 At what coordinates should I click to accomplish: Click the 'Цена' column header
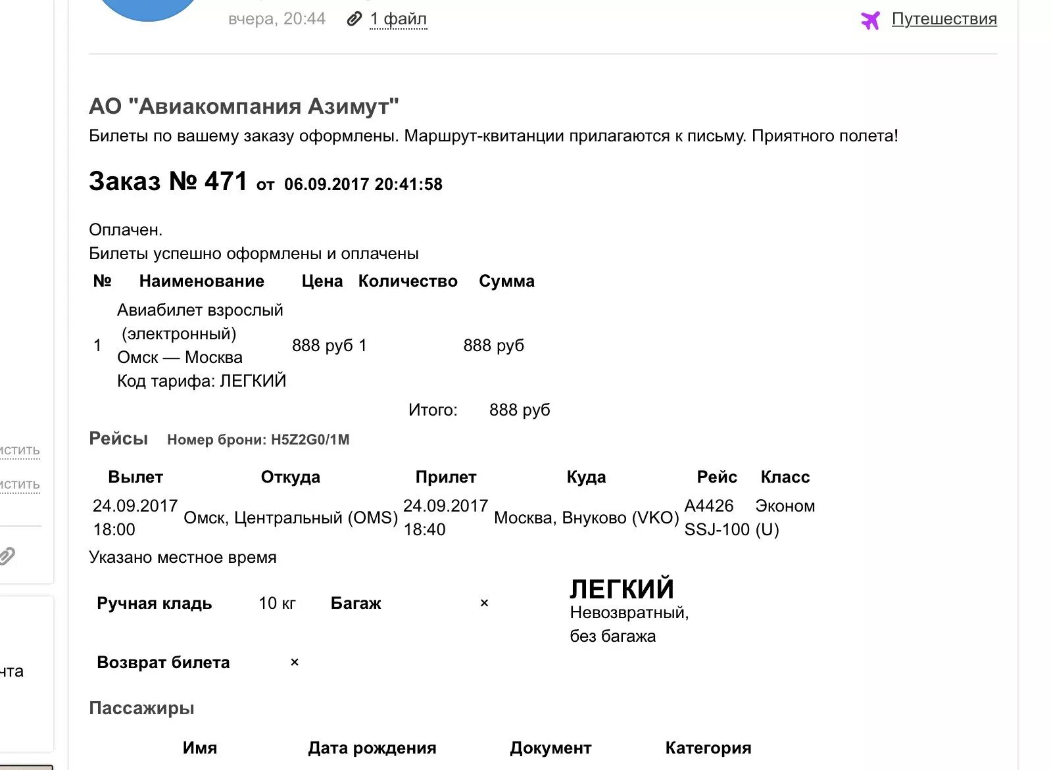click(x=322, y=281)
